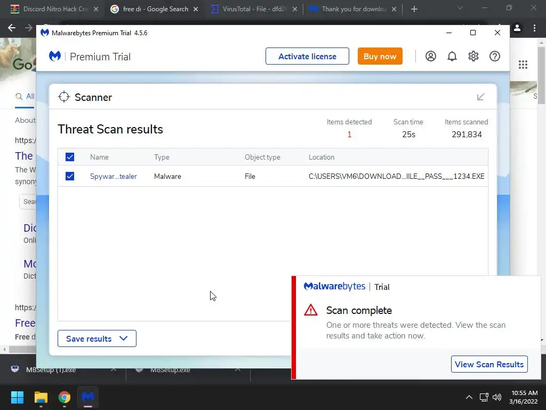Screen dimensions: 546x410
Task: Click the Items scanned value 291,834
Action: (467, 135)
